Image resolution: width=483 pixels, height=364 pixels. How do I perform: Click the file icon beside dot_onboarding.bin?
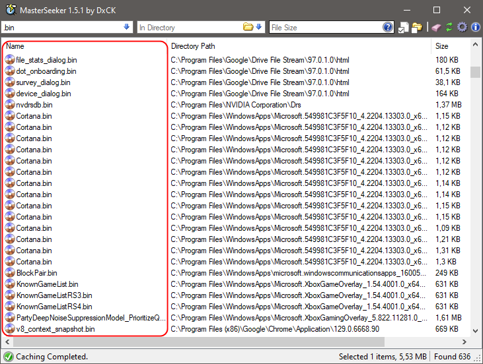click(10, 71)
